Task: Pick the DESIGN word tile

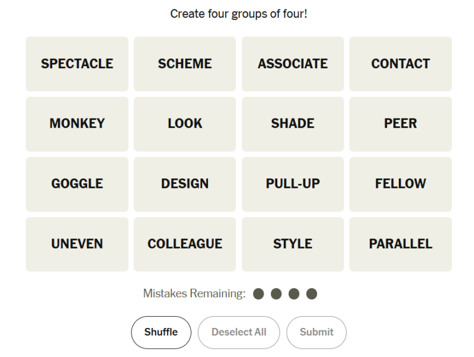Action: pos(185,184)
